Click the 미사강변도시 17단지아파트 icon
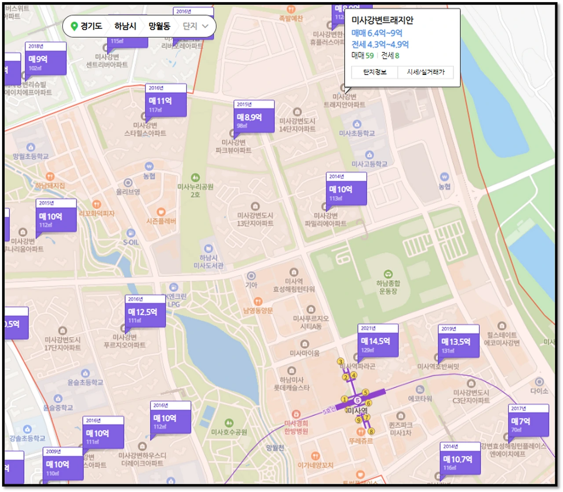The image size is (563, 492). 62,330
